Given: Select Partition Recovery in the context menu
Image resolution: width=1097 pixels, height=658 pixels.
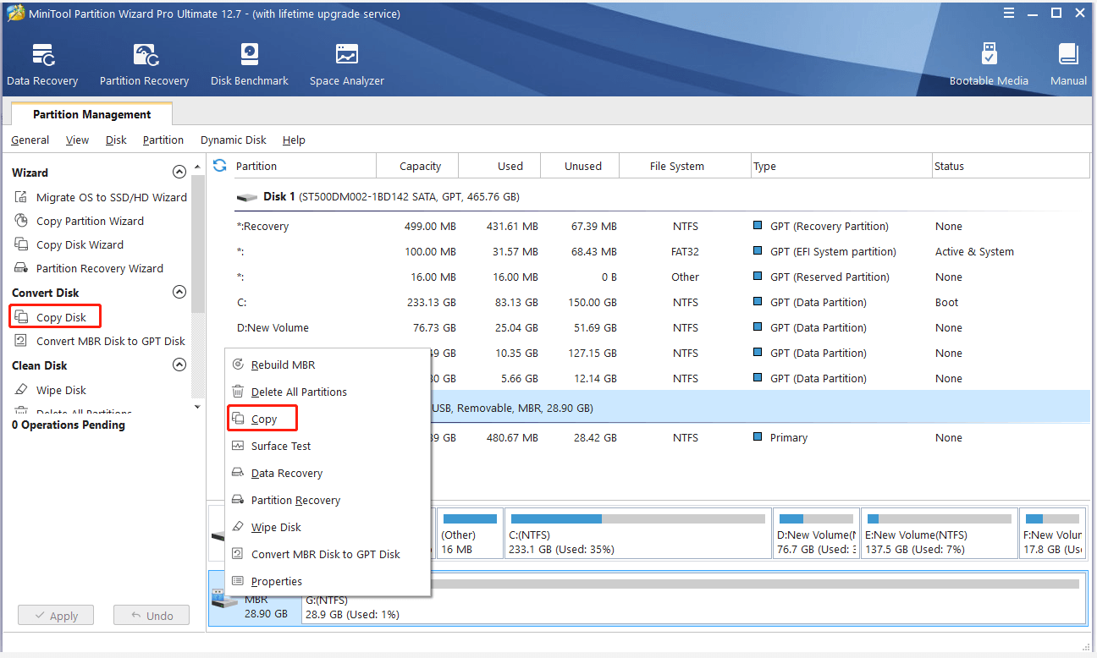Looking at the screenshot, I should coord(328,500).
